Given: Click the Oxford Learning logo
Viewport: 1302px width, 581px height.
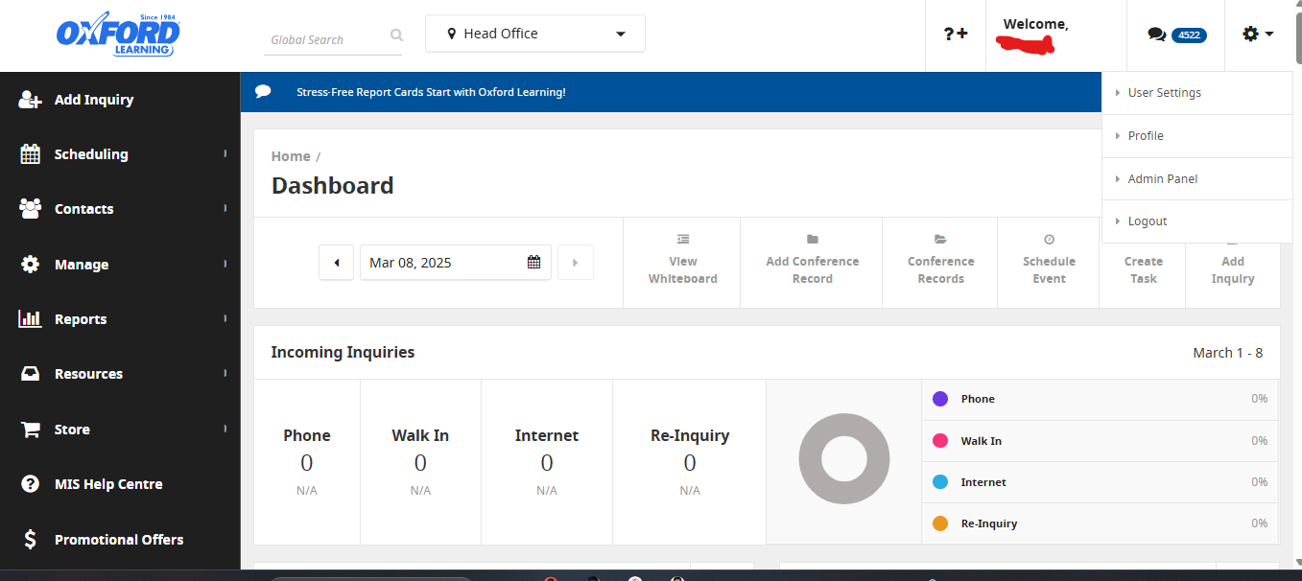Looking at the screenshot, I should pos(118,35).
